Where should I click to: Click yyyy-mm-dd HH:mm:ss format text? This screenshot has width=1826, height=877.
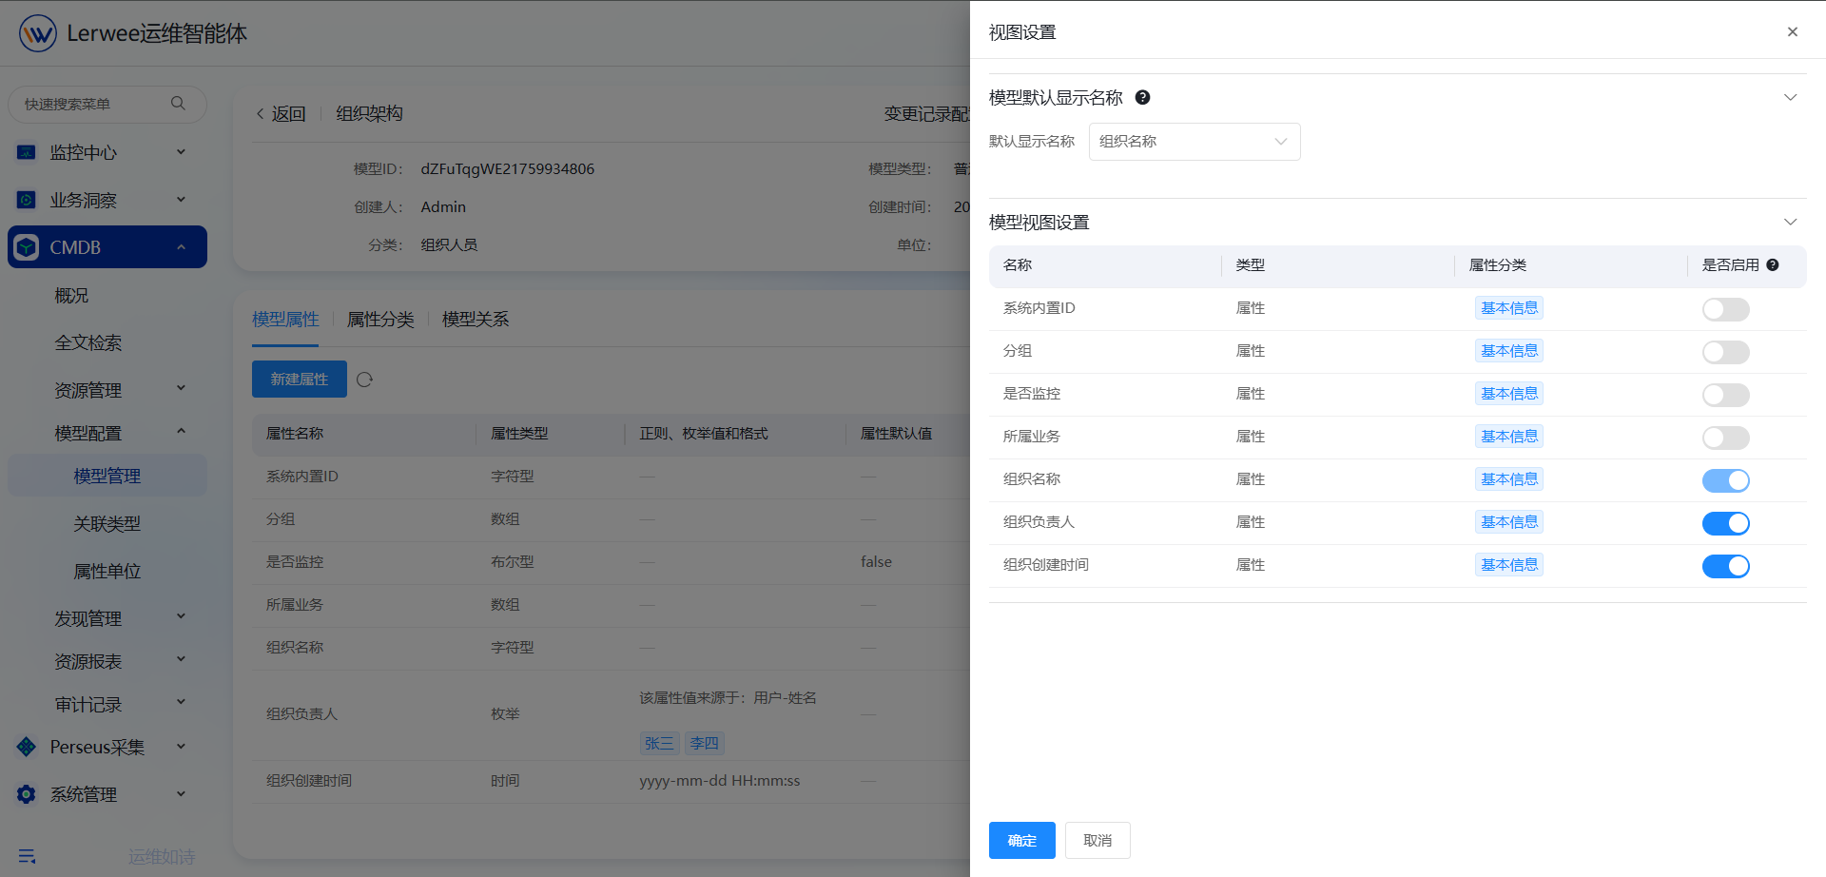pos(720,780)
